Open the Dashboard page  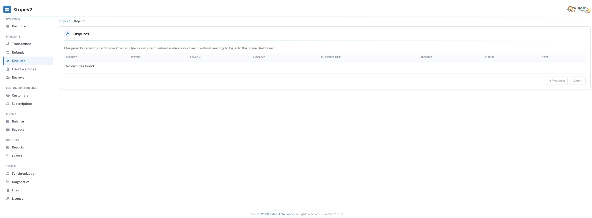(x=28, y=26)
